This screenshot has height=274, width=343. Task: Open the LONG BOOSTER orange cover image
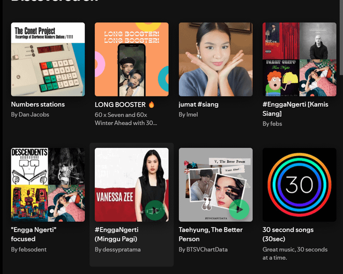pos(131,60)
